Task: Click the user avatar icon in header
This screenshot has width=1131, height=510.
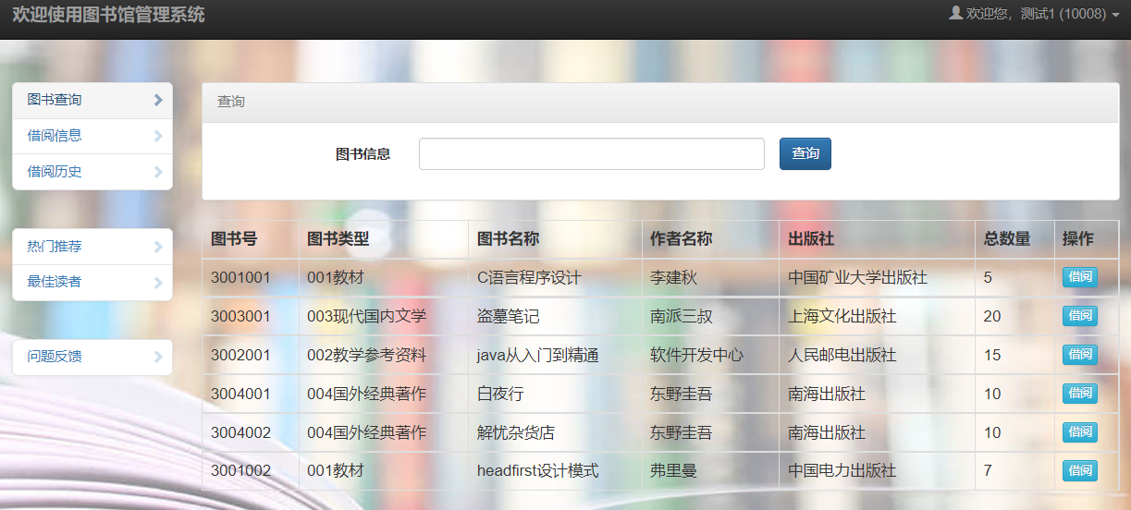Action: (956, 13)
